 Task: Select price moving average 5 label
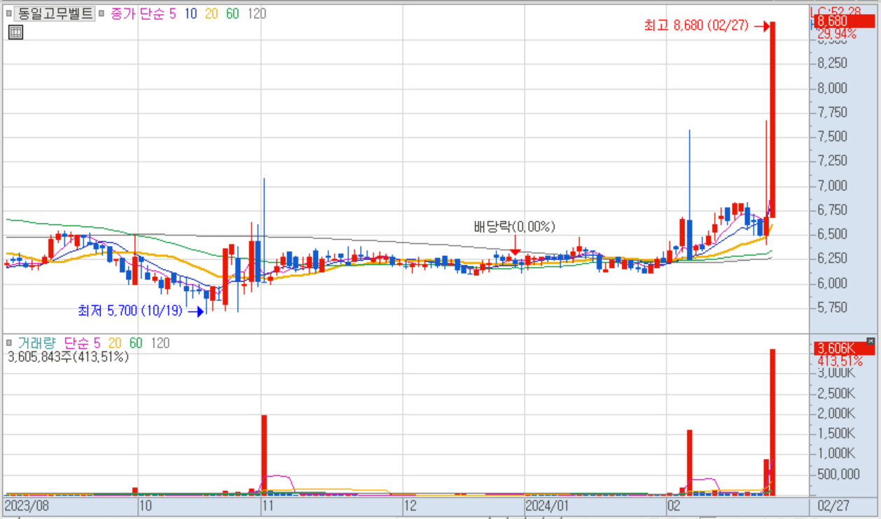click(173, 13)
